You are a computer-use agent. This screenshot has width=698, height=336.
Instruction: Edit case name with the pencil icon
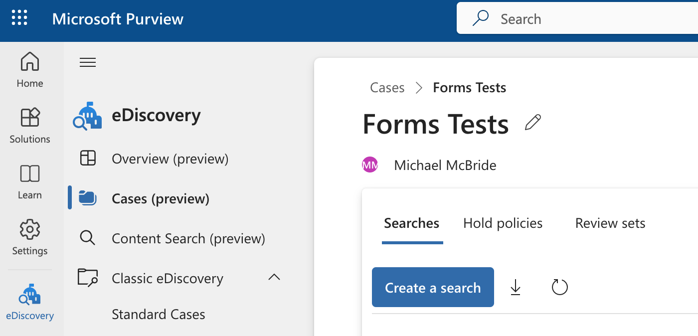point(533,123)
